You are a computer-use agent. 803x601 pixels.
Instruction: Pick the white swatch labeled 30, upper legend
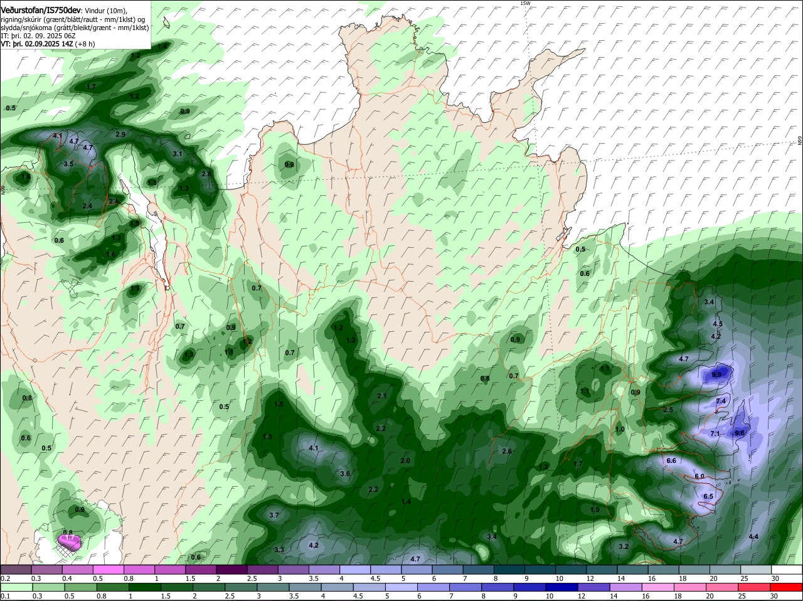(787, 570)
